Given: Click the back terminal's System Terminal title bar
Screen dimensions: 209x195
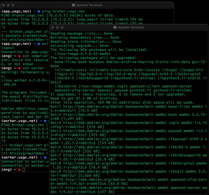Looking at the screenshot, I should click(x=87, y=5).
